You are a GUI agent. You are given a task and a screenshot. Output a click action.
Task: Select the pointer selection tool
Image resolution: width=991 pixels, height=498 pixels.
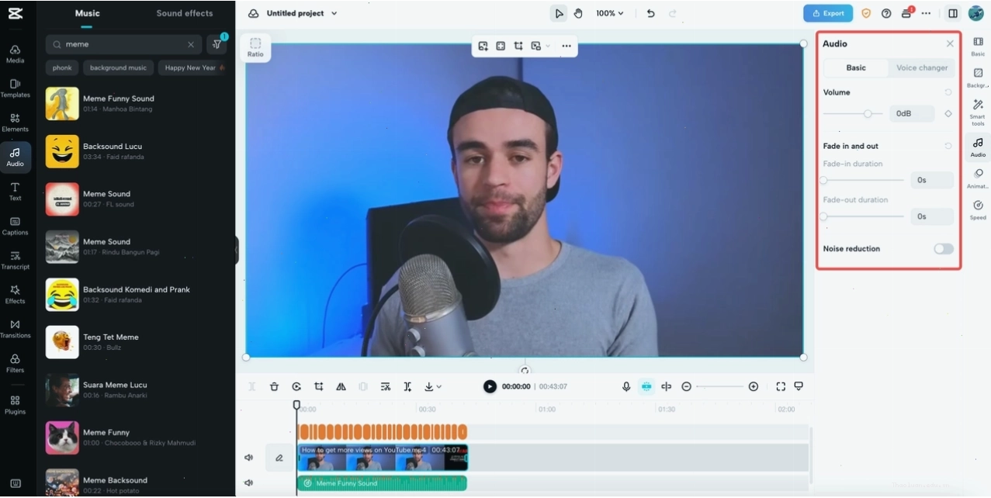coord(559,13)
